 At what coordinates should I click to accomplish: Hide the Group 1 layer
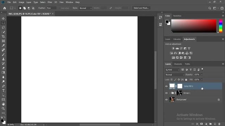166,93
